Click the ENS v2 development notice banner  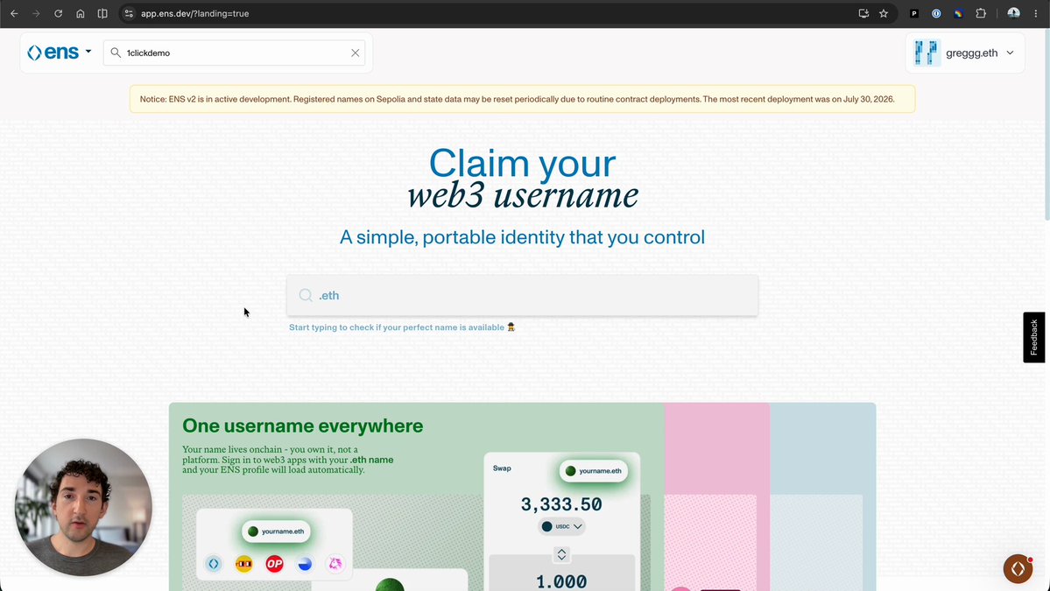522,99
